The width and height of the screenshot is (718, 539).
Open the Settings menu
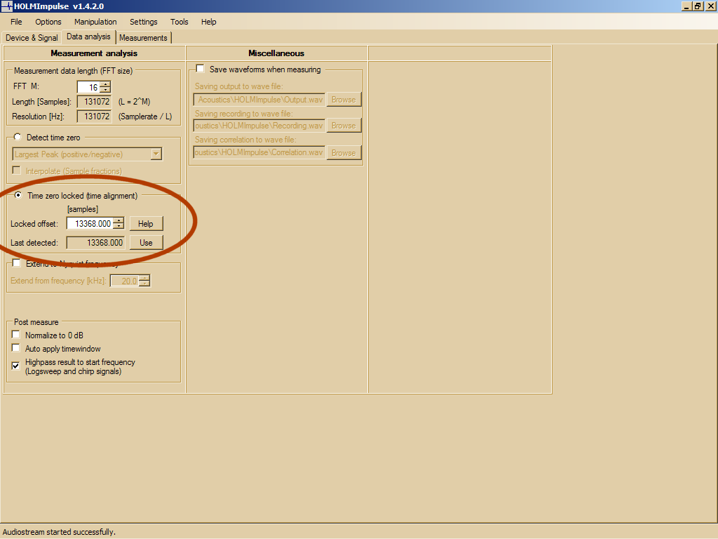coord(143,22)
